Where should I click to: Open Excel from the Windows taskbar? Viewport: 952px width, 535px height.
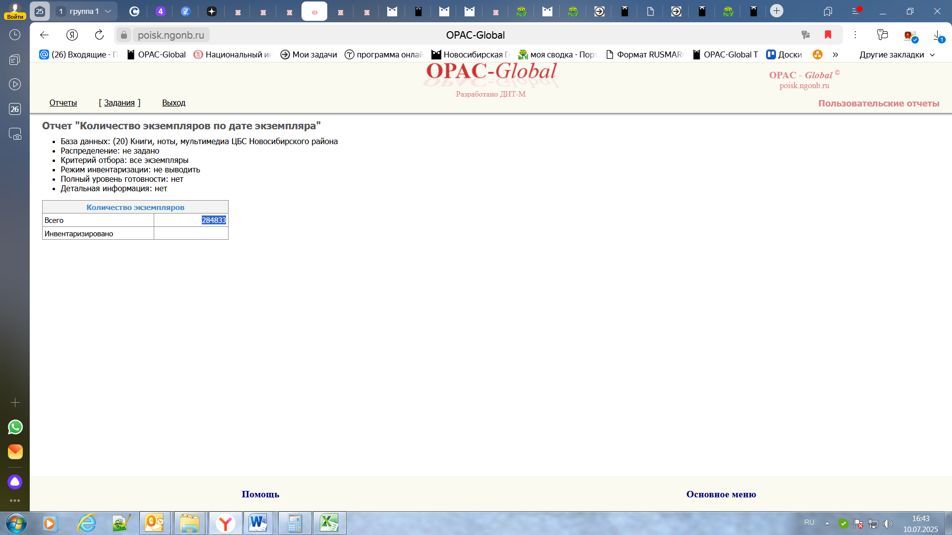[329, 523]
